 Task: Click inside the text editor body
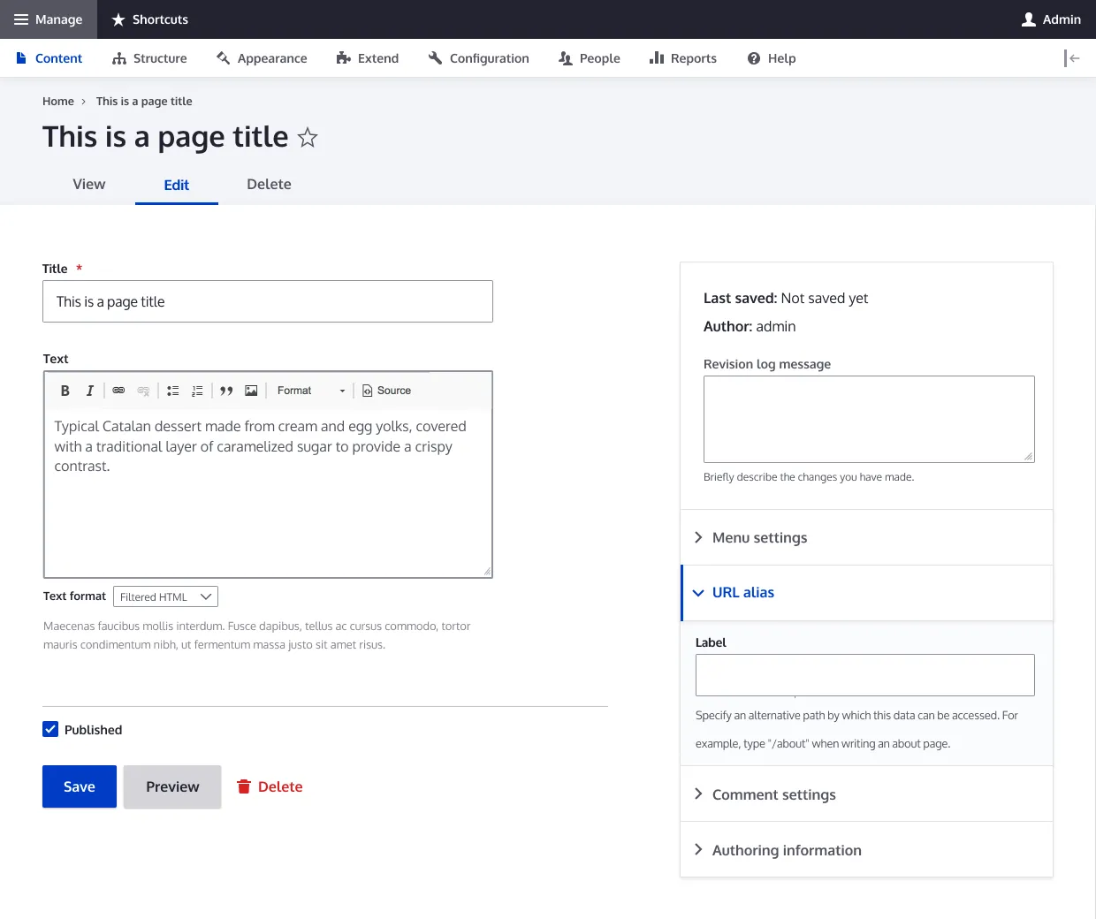[268, 491]
